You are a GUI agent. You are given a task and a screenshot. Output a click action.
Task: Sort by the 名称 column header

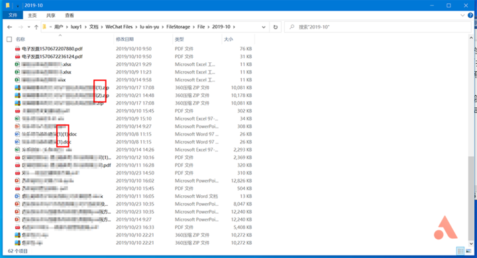click(x=21, y=39)
